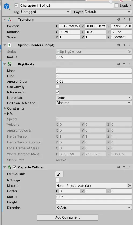Open the Collision Detection dropdown
Image resolution: width=133 pixels, height=225 pixels.
[x=94, y=103]
